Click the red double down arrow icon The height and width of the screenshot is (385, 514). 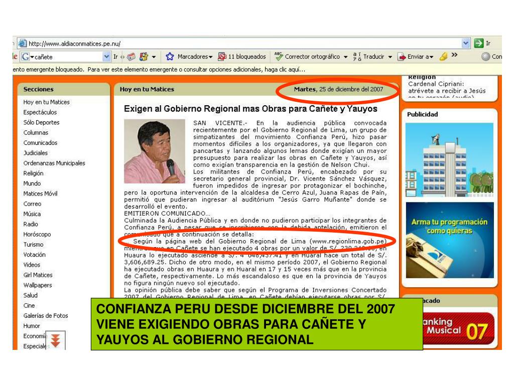[x=55, y=340]
